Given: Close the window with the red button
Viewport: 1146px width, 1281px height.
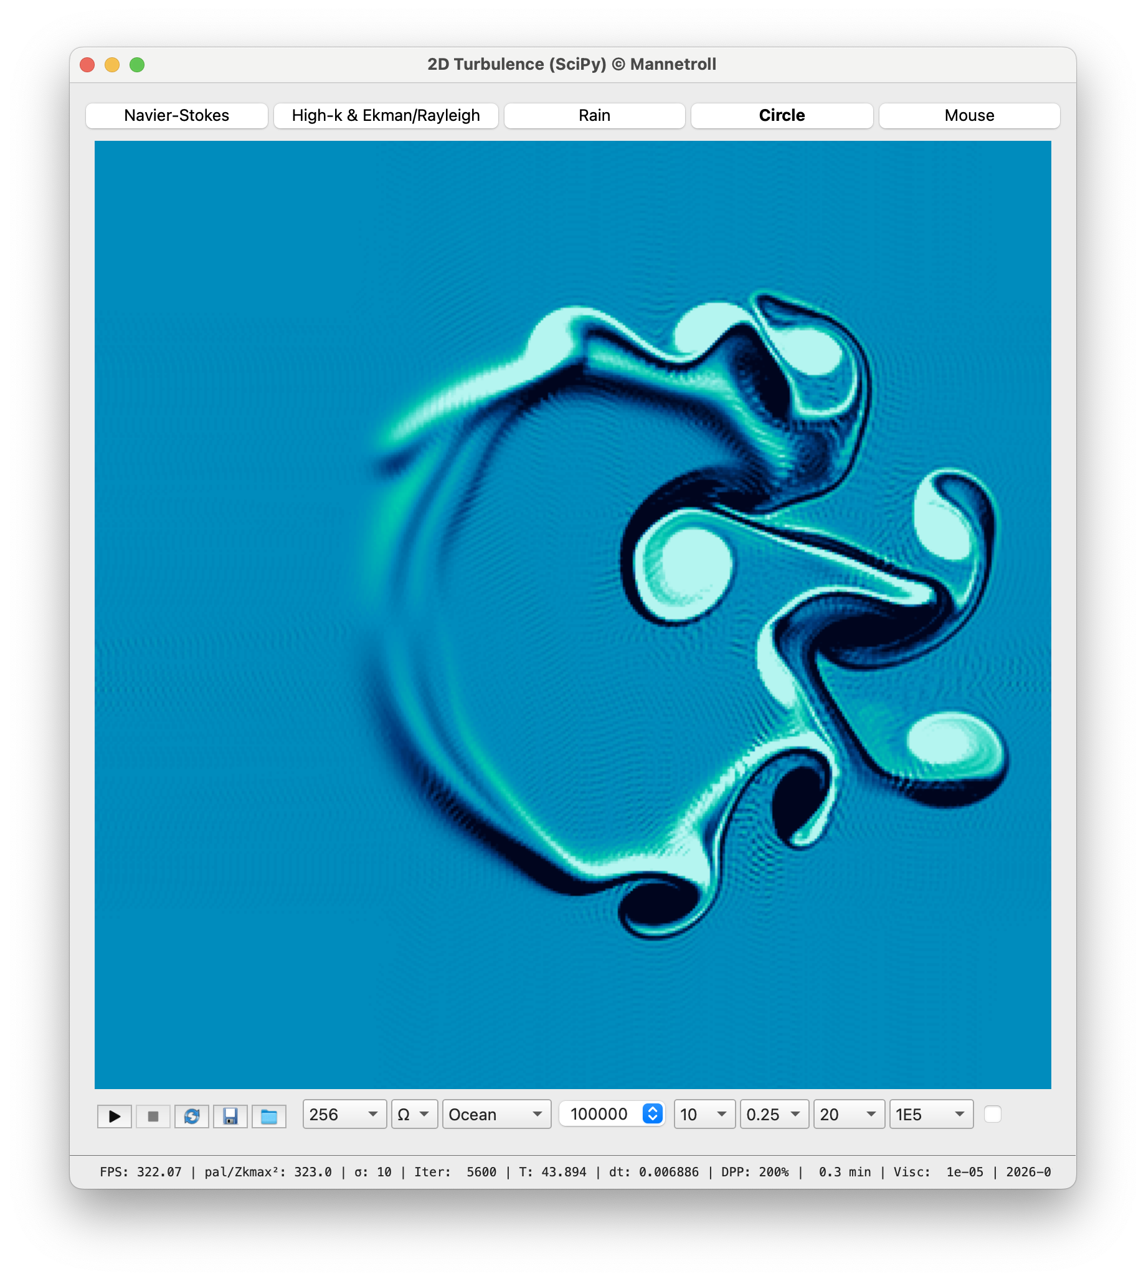Looking at the screenshot, I should [x=88, y=65].
